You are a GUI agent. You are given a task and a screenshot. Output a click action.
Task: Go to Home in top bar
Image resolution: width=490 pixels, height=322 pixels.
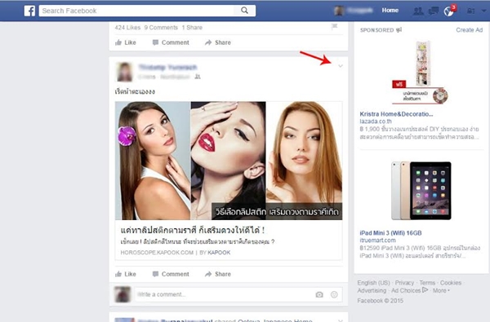click(x=390, y=11)
